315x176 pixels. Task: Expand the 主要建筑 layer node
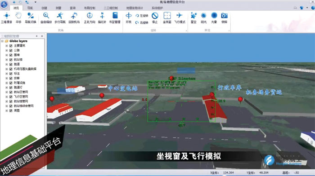click(x=7, y=46)
